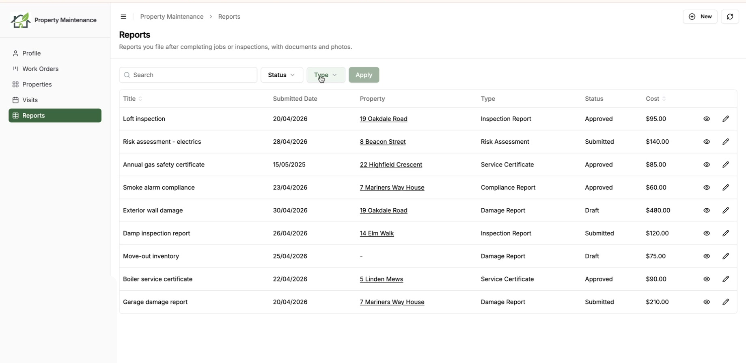
Task: Click the Property column header
Action: 372,99
